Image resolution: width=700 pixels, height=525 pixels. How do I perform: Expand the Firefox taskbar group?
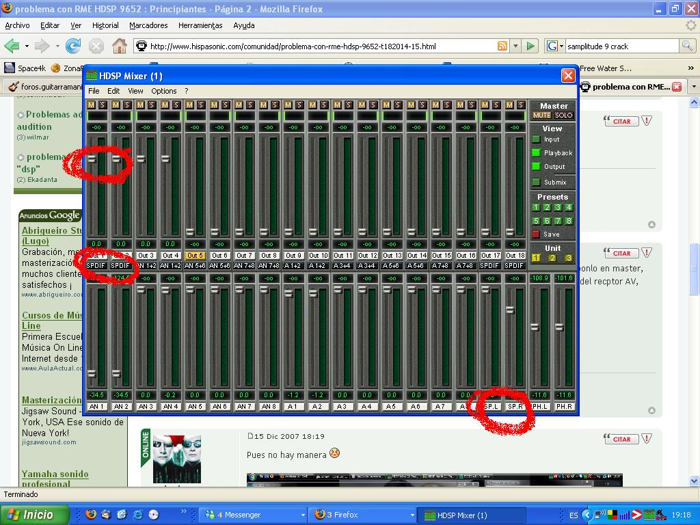(412, 515)
